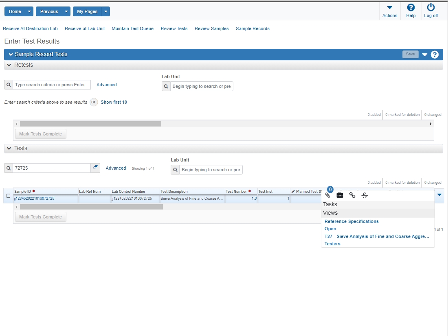
Task: Click Show first 10 link
Action: 114,102
